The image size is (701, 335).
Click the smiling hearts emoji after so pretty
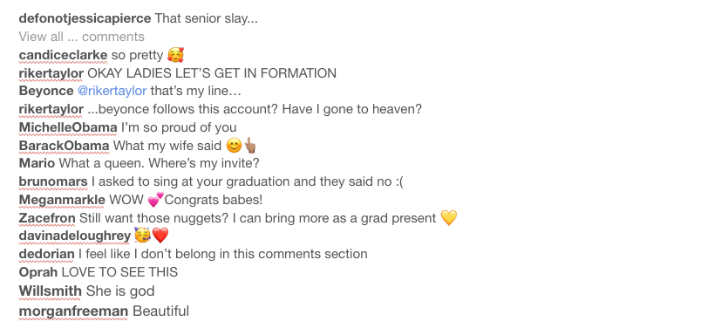(x=175, y=56)
